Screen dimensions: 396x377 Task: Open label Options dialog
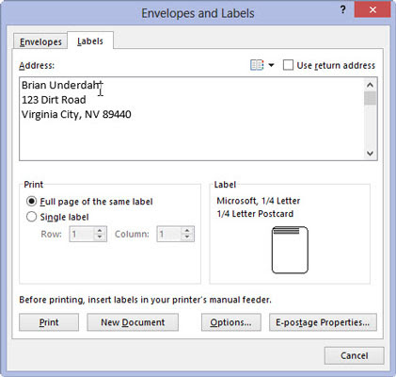coord(231,322)
